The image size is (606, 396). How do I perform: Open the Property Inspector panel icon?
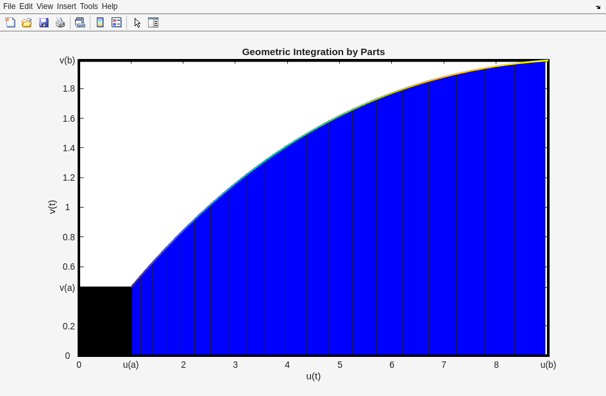pos(153,22)
